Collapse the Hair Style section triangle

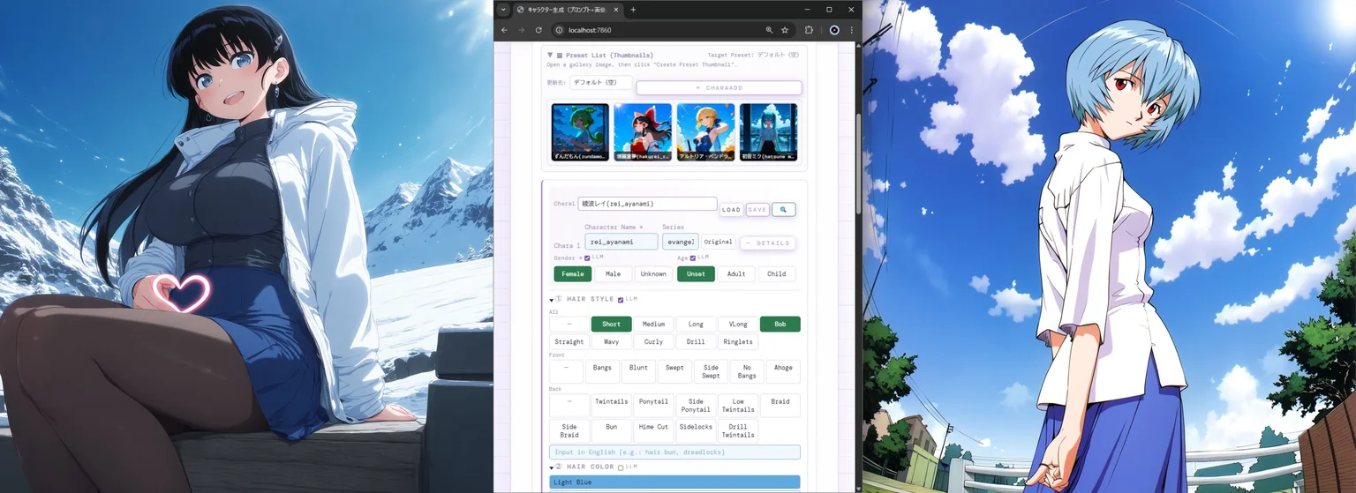coord(552,301)
